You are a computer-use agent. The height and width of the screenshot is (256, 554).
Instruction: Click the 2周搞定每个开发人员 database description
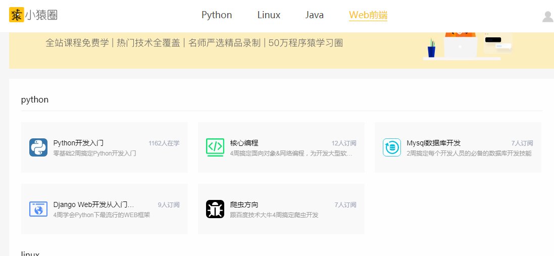[469, 153]
